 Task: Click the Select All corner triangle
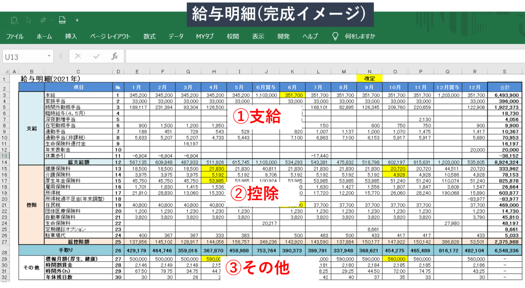point(5,72)
